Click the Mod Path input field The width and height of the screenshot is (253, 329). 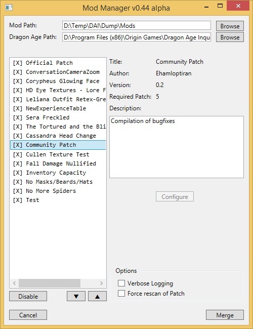click(137, 26)
